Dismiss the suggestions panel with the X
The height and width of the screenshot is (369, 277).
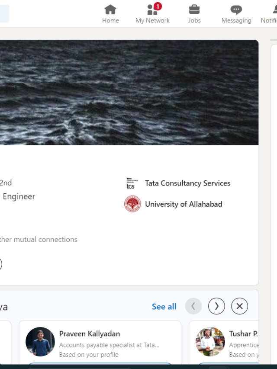coord(239,307)
